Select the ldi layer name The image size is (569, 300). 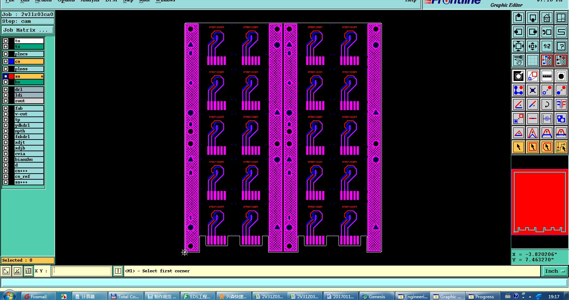[x=29, y=95]
